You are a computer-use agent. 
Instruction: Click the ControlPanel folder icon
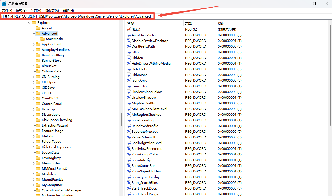38,104
